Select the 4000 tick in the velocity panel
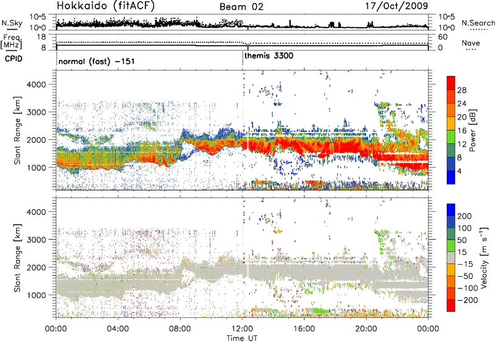Screen dimensions: 495x342 click(36, 212)
